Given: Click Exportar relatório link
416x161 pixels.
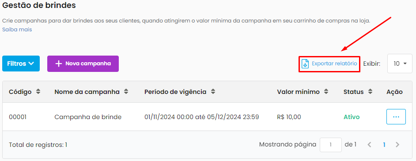Looking at the screenshot, I should (334, 64).
